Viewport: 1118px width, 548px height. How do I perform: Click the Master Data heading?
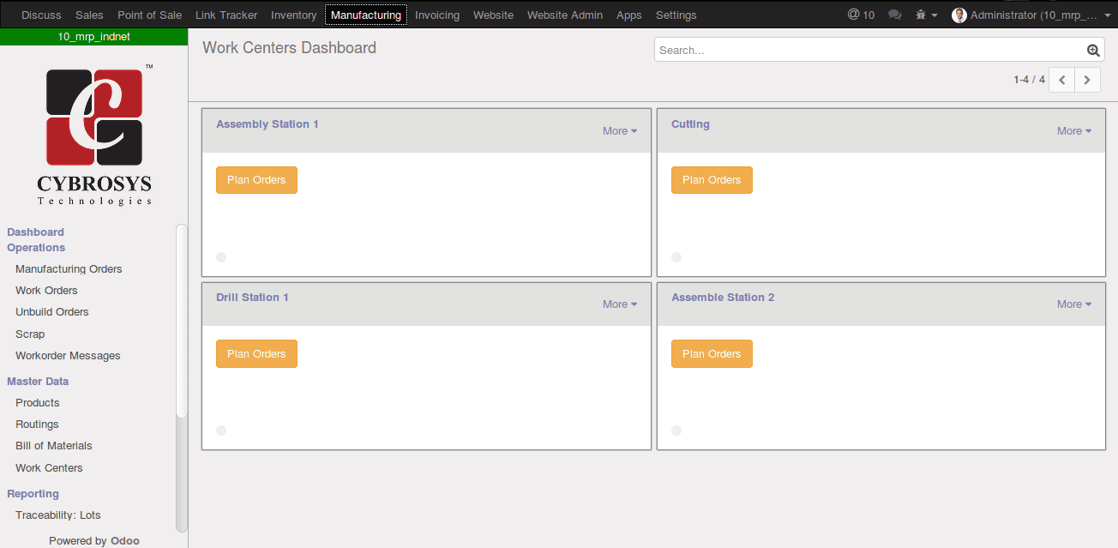[x=38, y=382]
